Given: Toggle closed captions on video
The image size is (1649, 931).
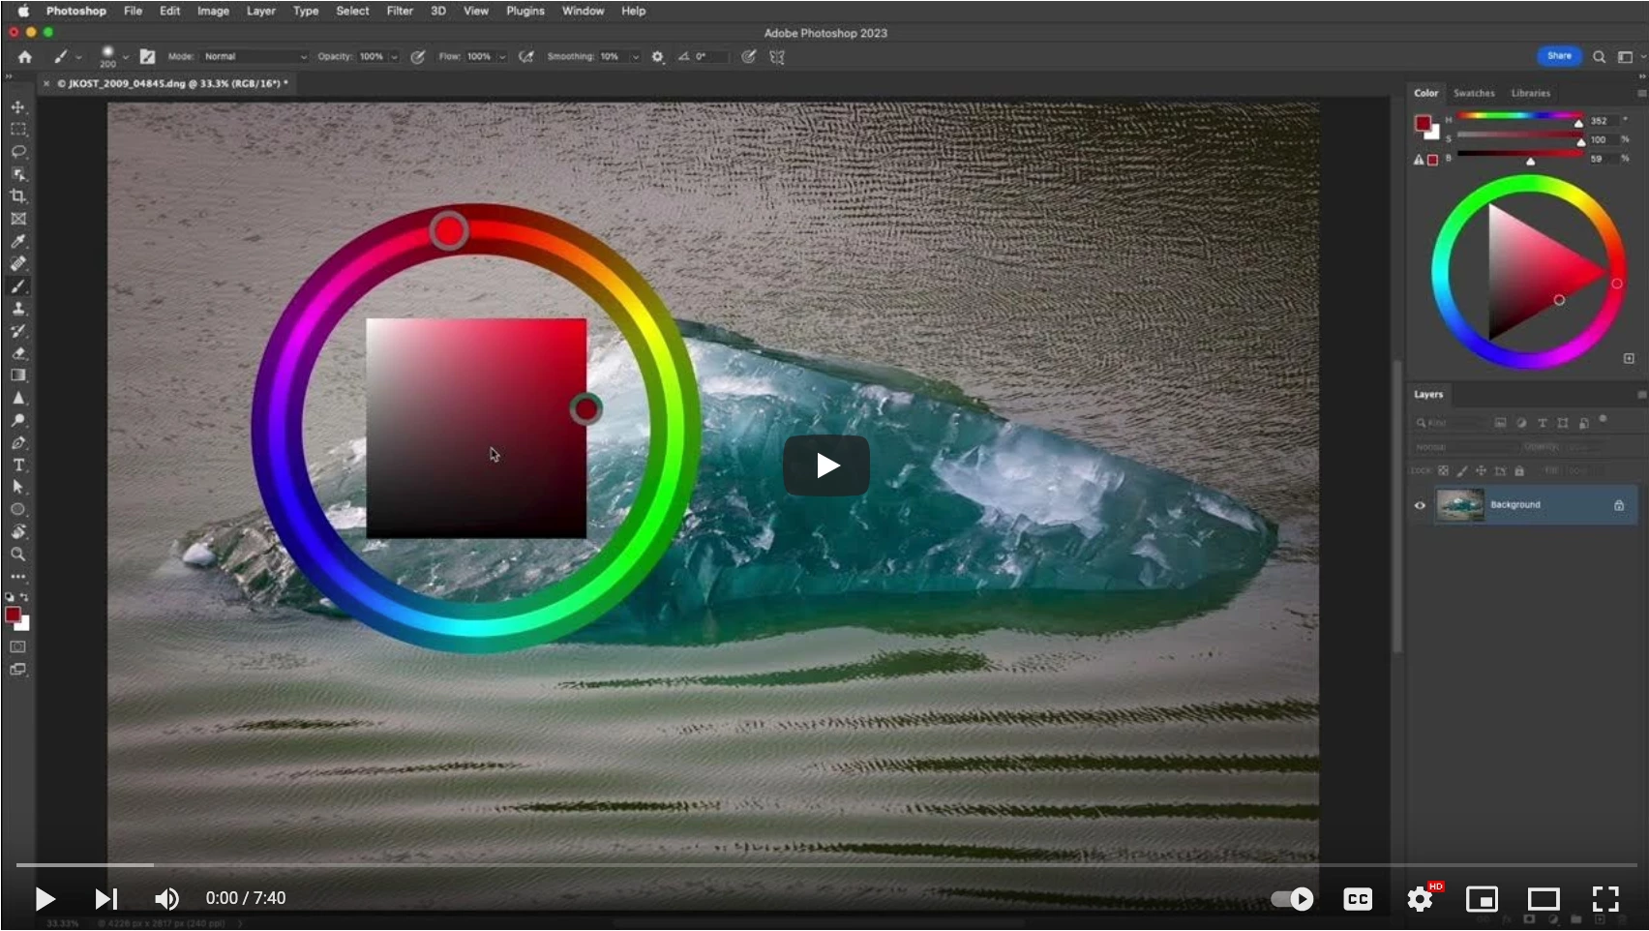Looking at the screenshot, I should point(1358,899).
